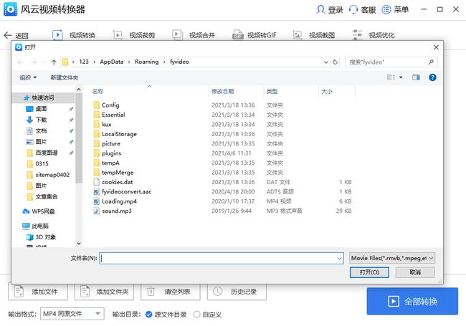Viewport: 466px width, 326px height.
Task: Open Movie Files type filter dropdown
Action: [392, 258]
